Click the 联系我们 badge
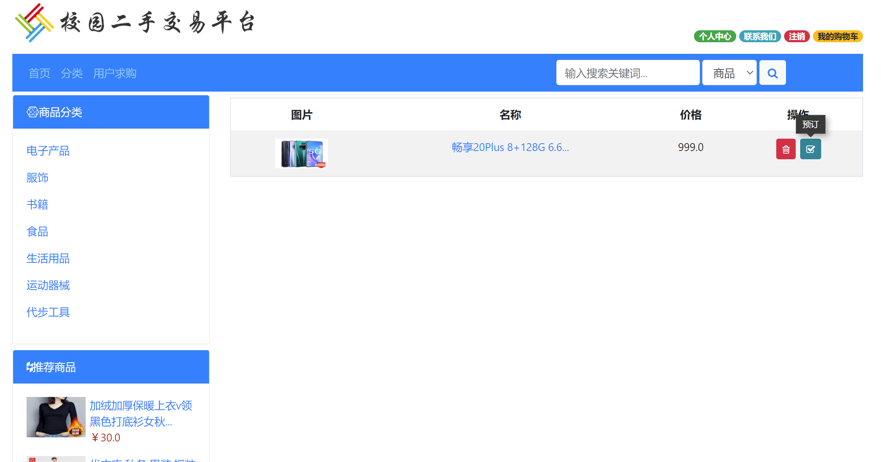Screen dimensions: 881x462 [760, 36]
